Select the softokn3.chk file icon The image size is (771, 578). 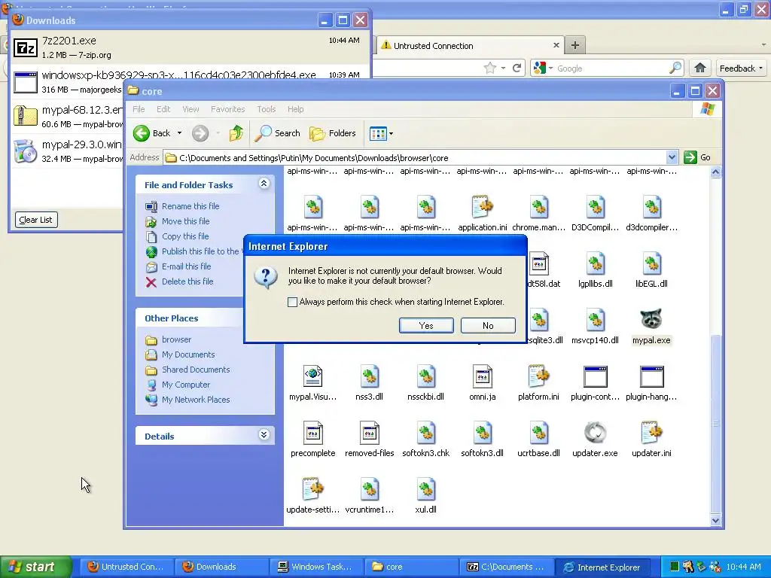pos(426,433)
